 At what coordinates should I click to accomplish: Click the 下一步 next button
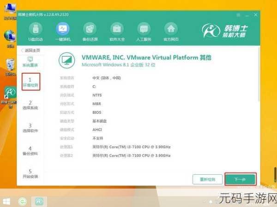coord(240,179)
